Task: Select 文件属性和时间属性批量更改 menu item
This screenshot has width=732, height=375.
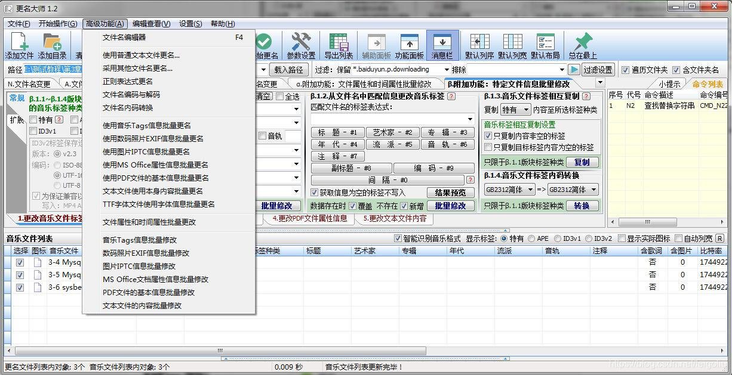Action: 169,222
